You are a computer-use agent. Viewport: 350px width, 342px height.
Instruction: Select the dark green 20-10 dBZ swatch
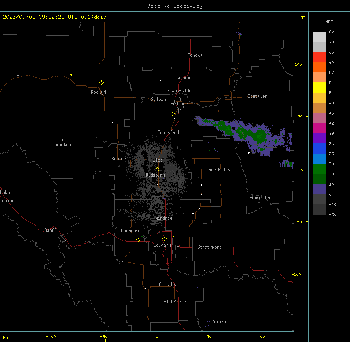point(319,179)
